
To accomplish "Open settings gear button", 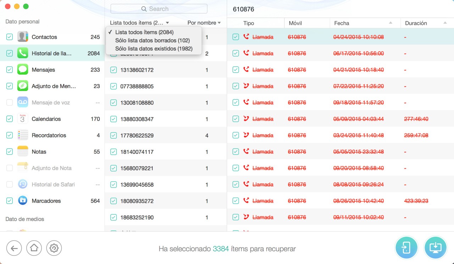I will pos(54,248).
